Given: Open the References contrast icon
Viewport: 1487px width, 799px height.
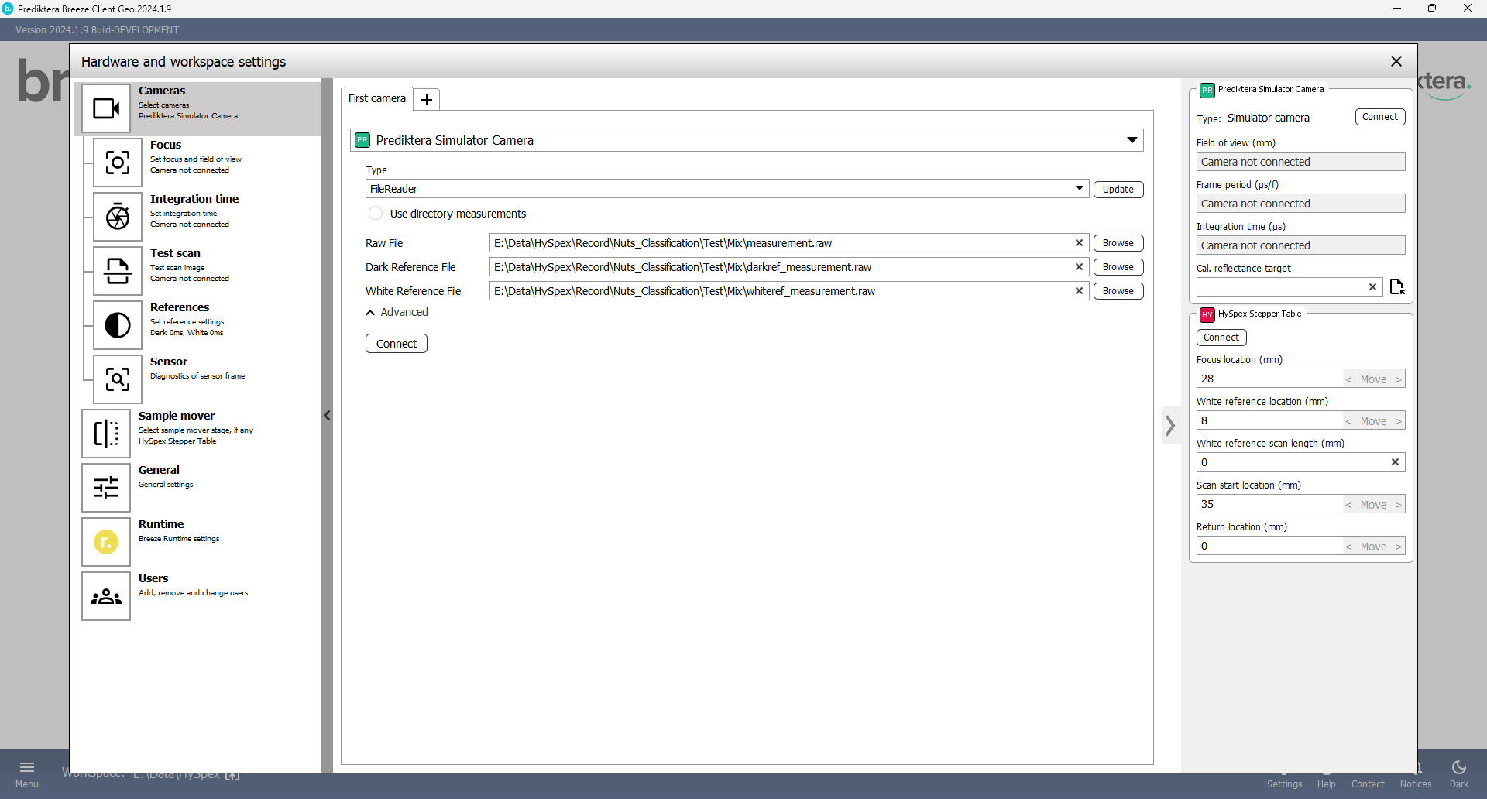Looking at the screenshot, I should (118, 325).
